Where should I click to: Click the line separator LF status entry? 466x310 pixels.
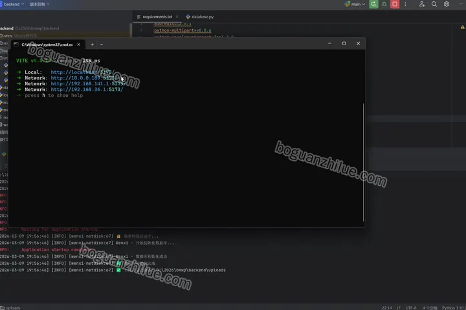(399, 307)
